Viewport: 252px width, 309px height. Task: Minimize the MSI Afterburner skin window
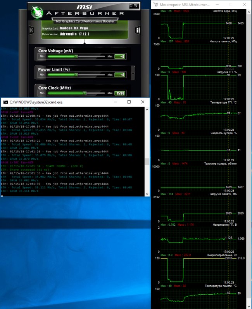point(131,6)
